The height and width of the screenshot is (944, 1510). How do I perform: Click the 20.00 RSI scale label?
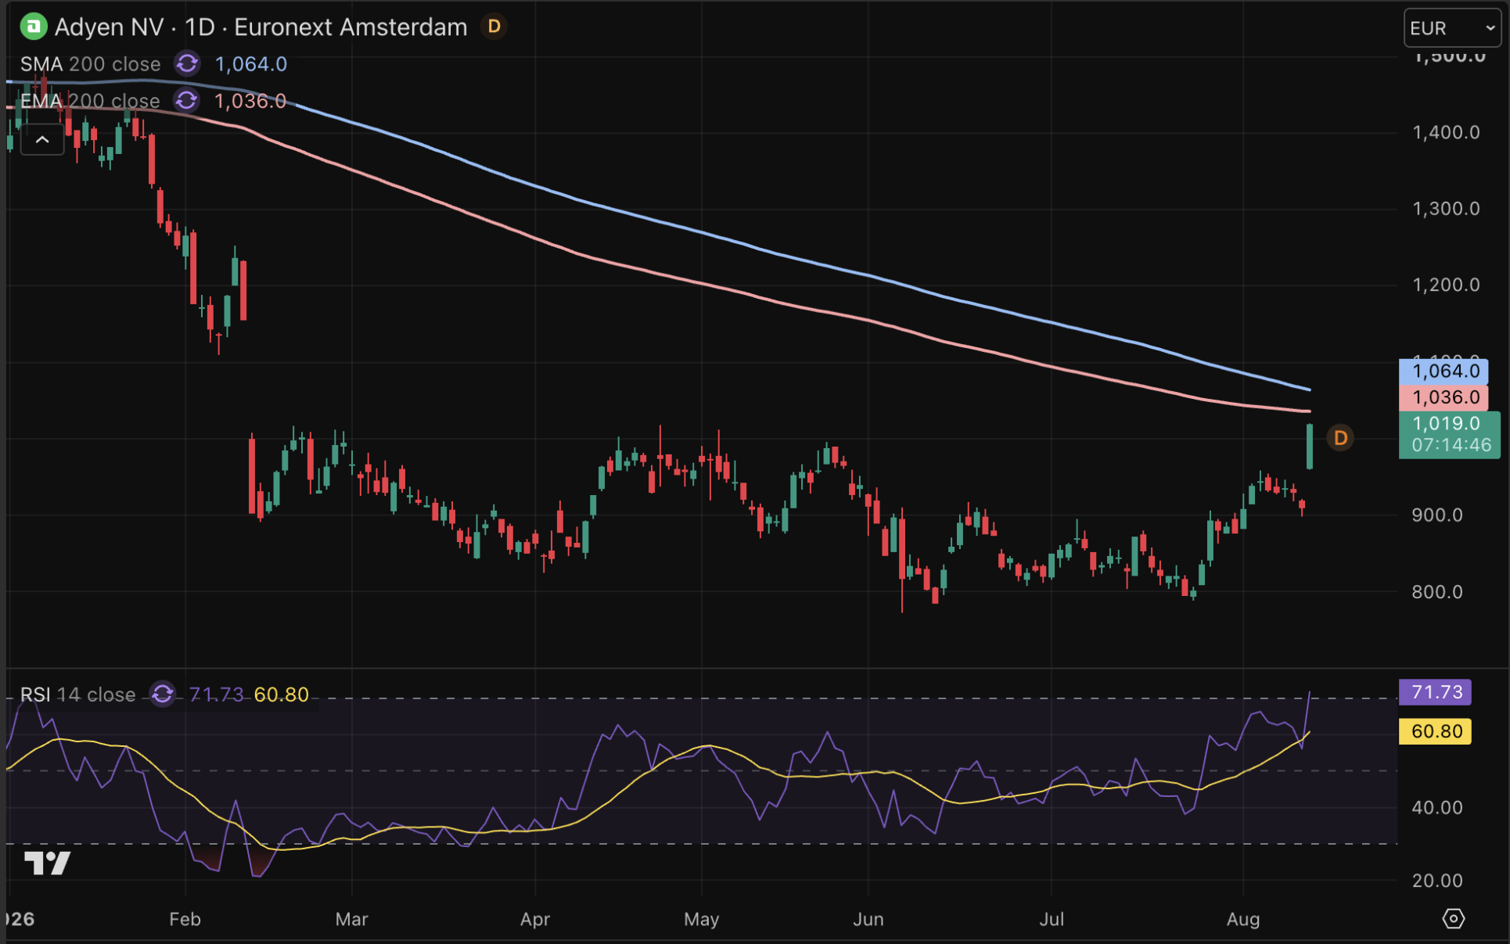1437,881
